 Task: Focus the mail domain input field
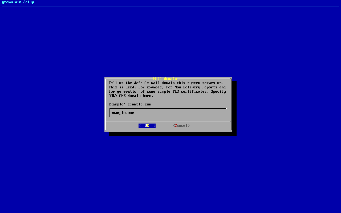(x=168, y=113)
